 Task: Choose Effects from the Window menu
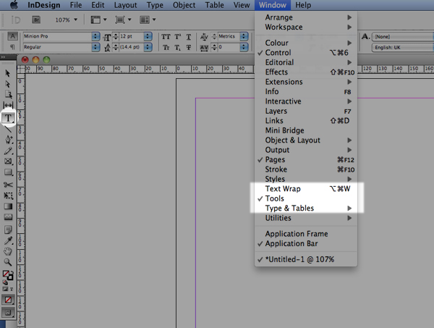tap(306, 72)
